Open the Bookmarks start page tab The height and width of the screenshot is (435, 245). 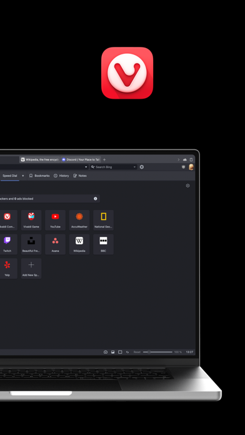[x=39, y=176]
